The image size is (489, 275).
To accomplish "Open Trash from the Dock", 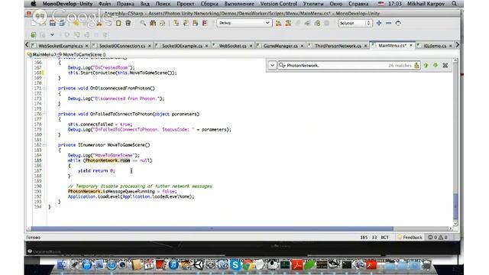I will point(426,265).
